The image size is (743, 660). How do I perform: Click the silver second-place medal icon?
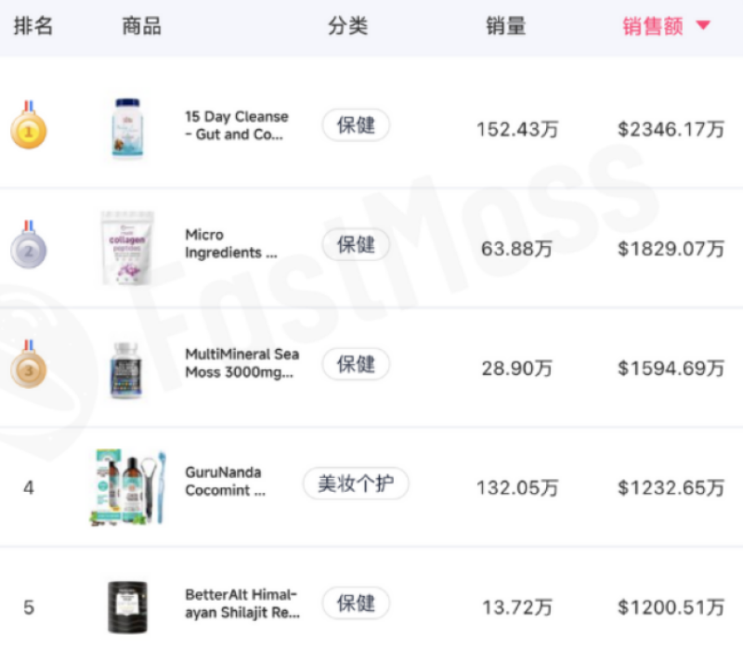coord(29,247)
